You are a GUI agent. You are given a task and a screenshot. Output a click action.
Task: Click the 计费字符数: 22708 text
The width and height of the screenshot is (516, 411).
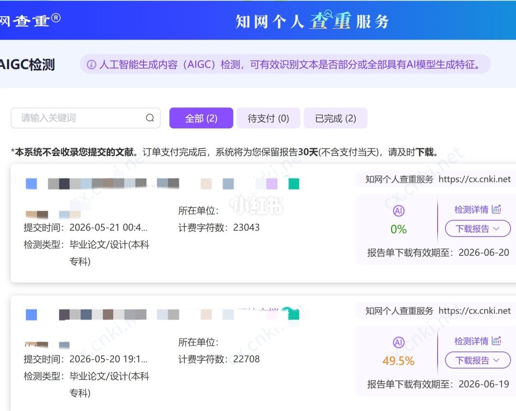[x=219, y=359]
